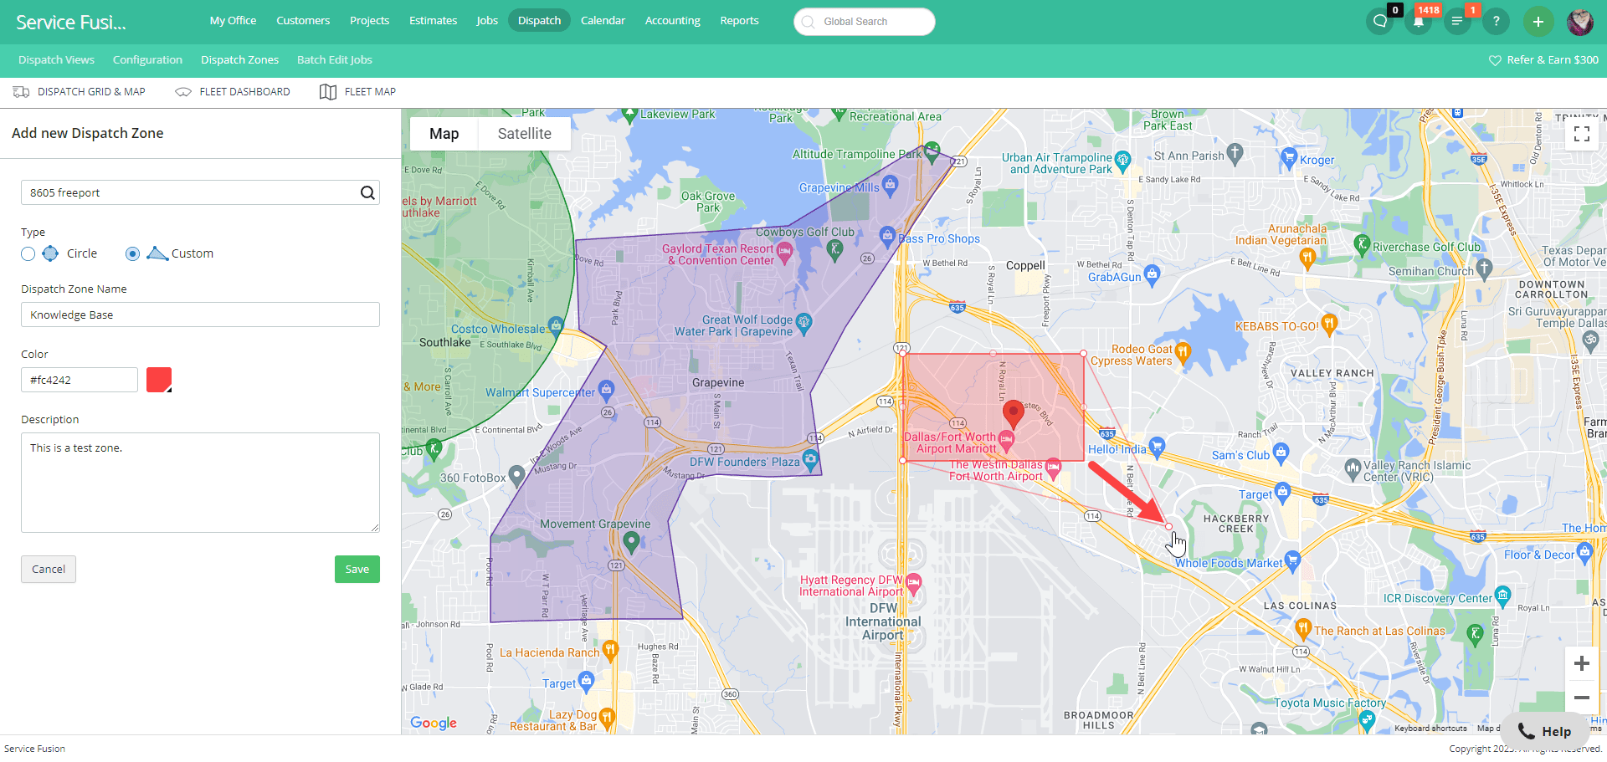
Task: Click the Grapevine Mills map pin
Action: tap(891, 185)
